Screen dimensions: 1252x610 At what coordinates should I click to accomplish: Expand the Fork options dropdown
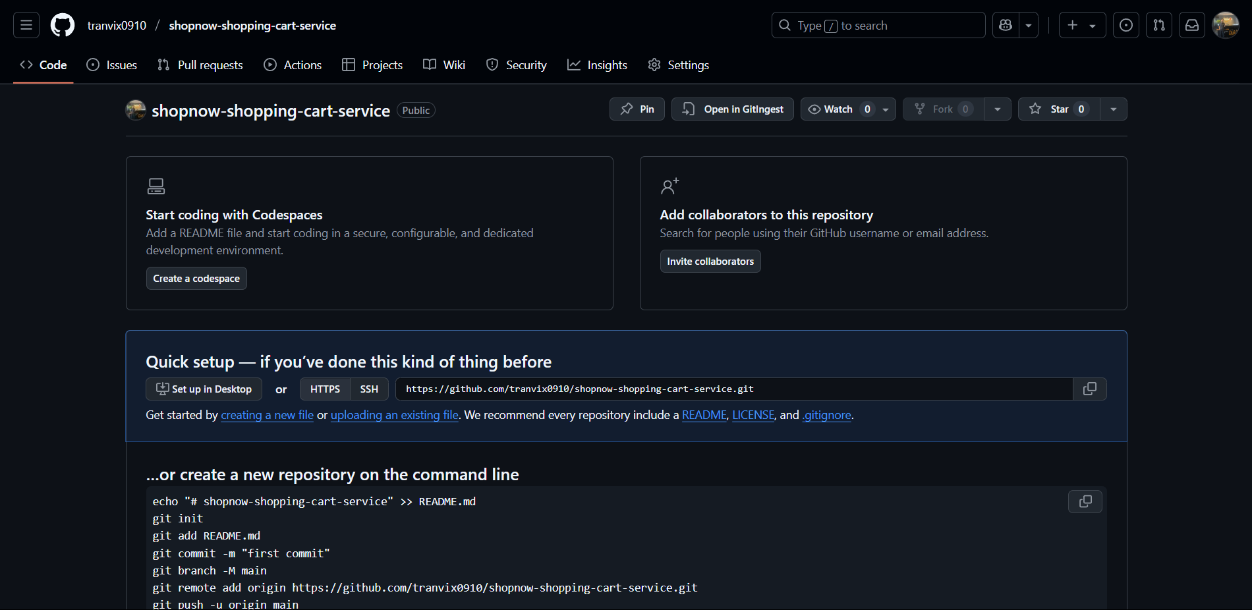tap(997, 109)
